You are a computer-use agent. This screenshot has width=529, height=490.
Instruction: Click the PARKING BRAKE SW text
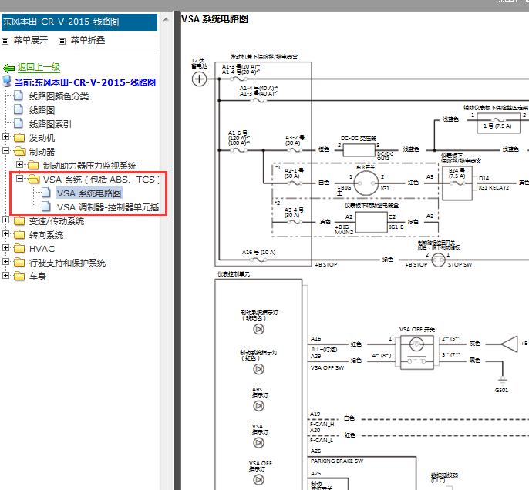(337, 461)
